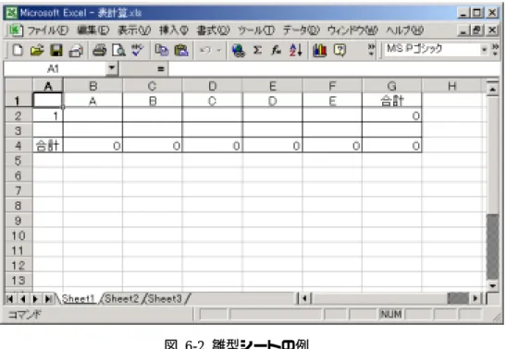Expand the Name Box dropdown next to A1
Image resolution: width=506 pixels, height=349 pixels.
pos(112,68)
